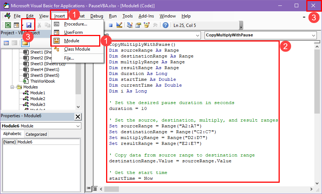The width and height of the screenshot is (322, 194).
Task: Open the Tools menu
Action: point(128,16)
